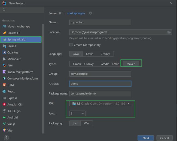
Task: Click the generators list scrollbar
Action: (43, 79)
